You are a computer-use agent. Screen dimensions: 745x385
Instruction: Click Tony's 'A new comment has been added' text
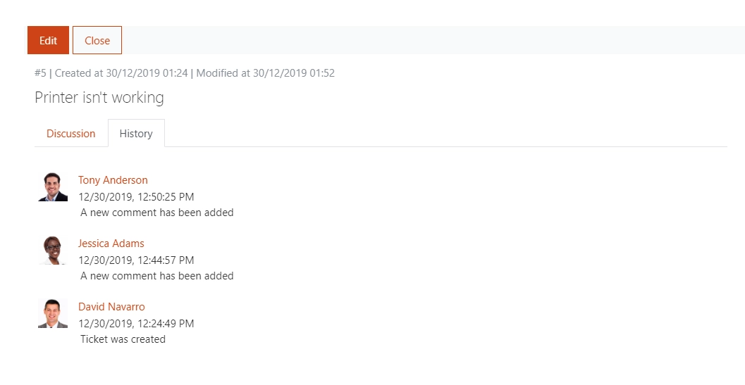(156, 212)
